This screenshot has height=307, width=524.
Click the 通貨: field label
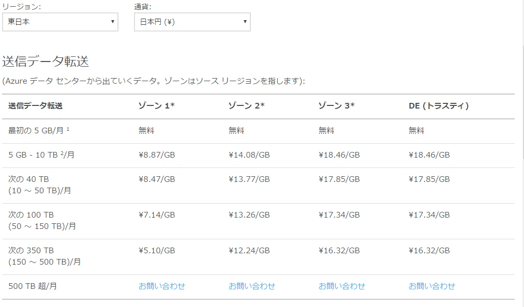point(143,7)
